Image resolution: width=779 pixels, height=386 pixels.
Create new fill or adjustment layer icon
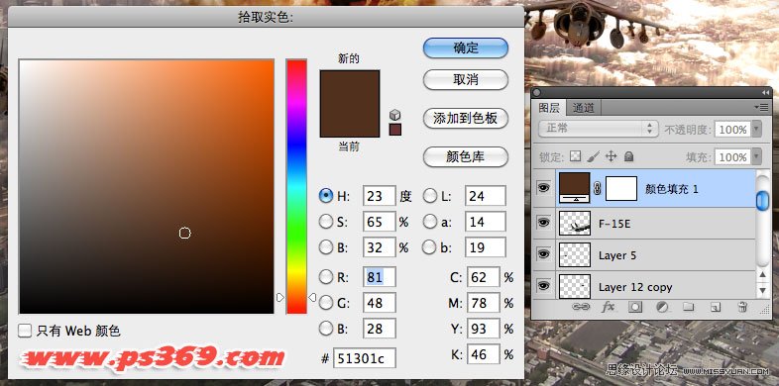[661, 307]
